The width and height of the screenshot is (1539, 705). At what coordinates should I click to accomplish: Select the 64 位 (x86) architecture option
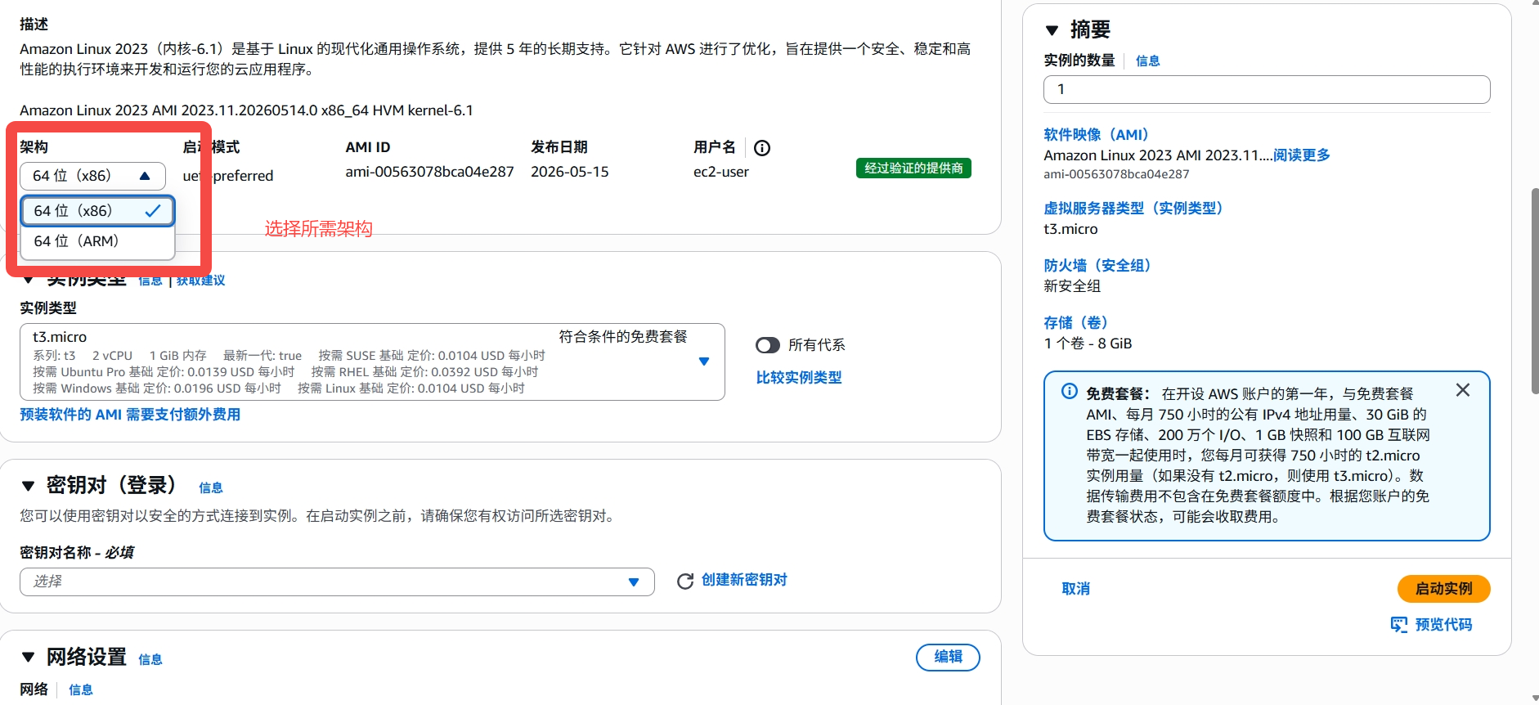(97, 211)
